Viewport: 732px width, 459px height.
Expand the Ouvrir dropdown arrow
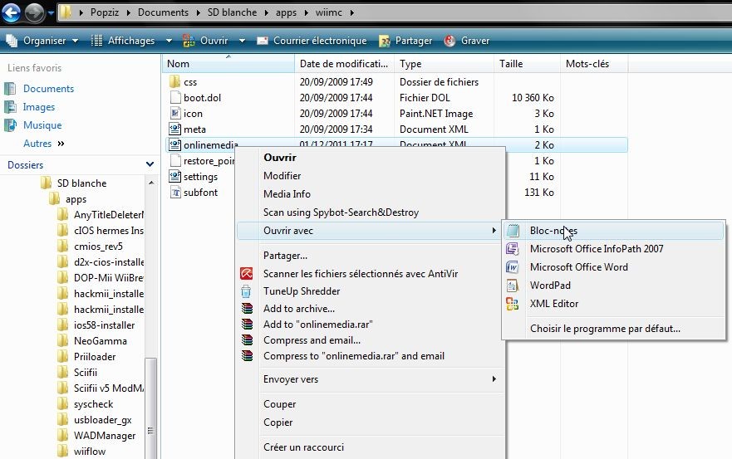[x=243, y=41]
